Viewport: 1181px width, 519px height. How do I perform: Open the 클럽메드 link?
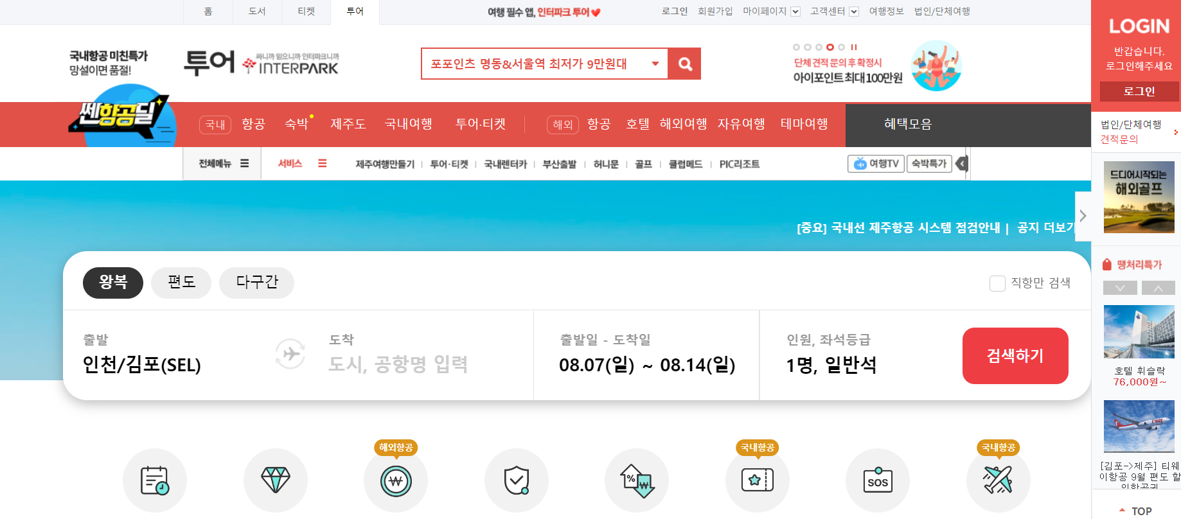[x=686, y=164]
